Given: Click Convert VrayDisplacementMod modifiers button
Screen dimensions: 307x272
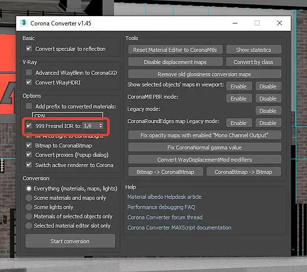Looking at the screenshot, I should (x=205, y=160).
